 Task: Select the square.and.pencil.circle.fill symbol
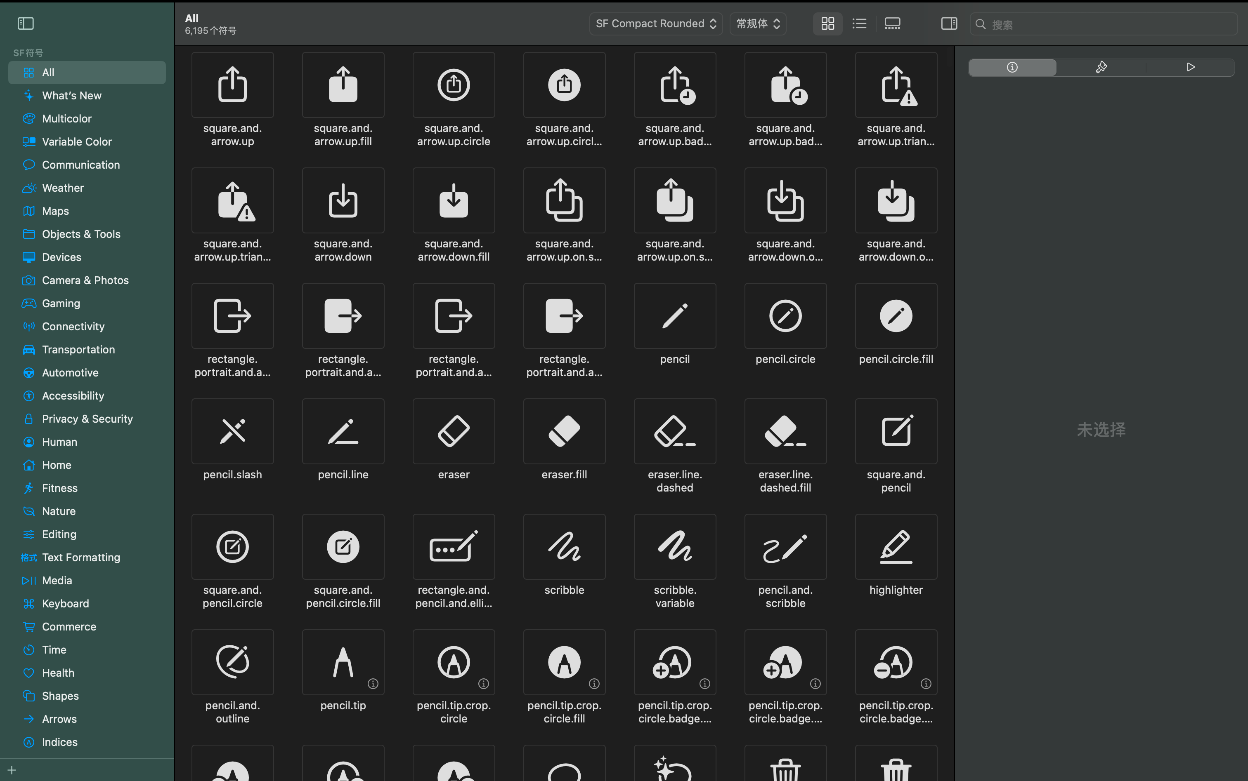343,546
